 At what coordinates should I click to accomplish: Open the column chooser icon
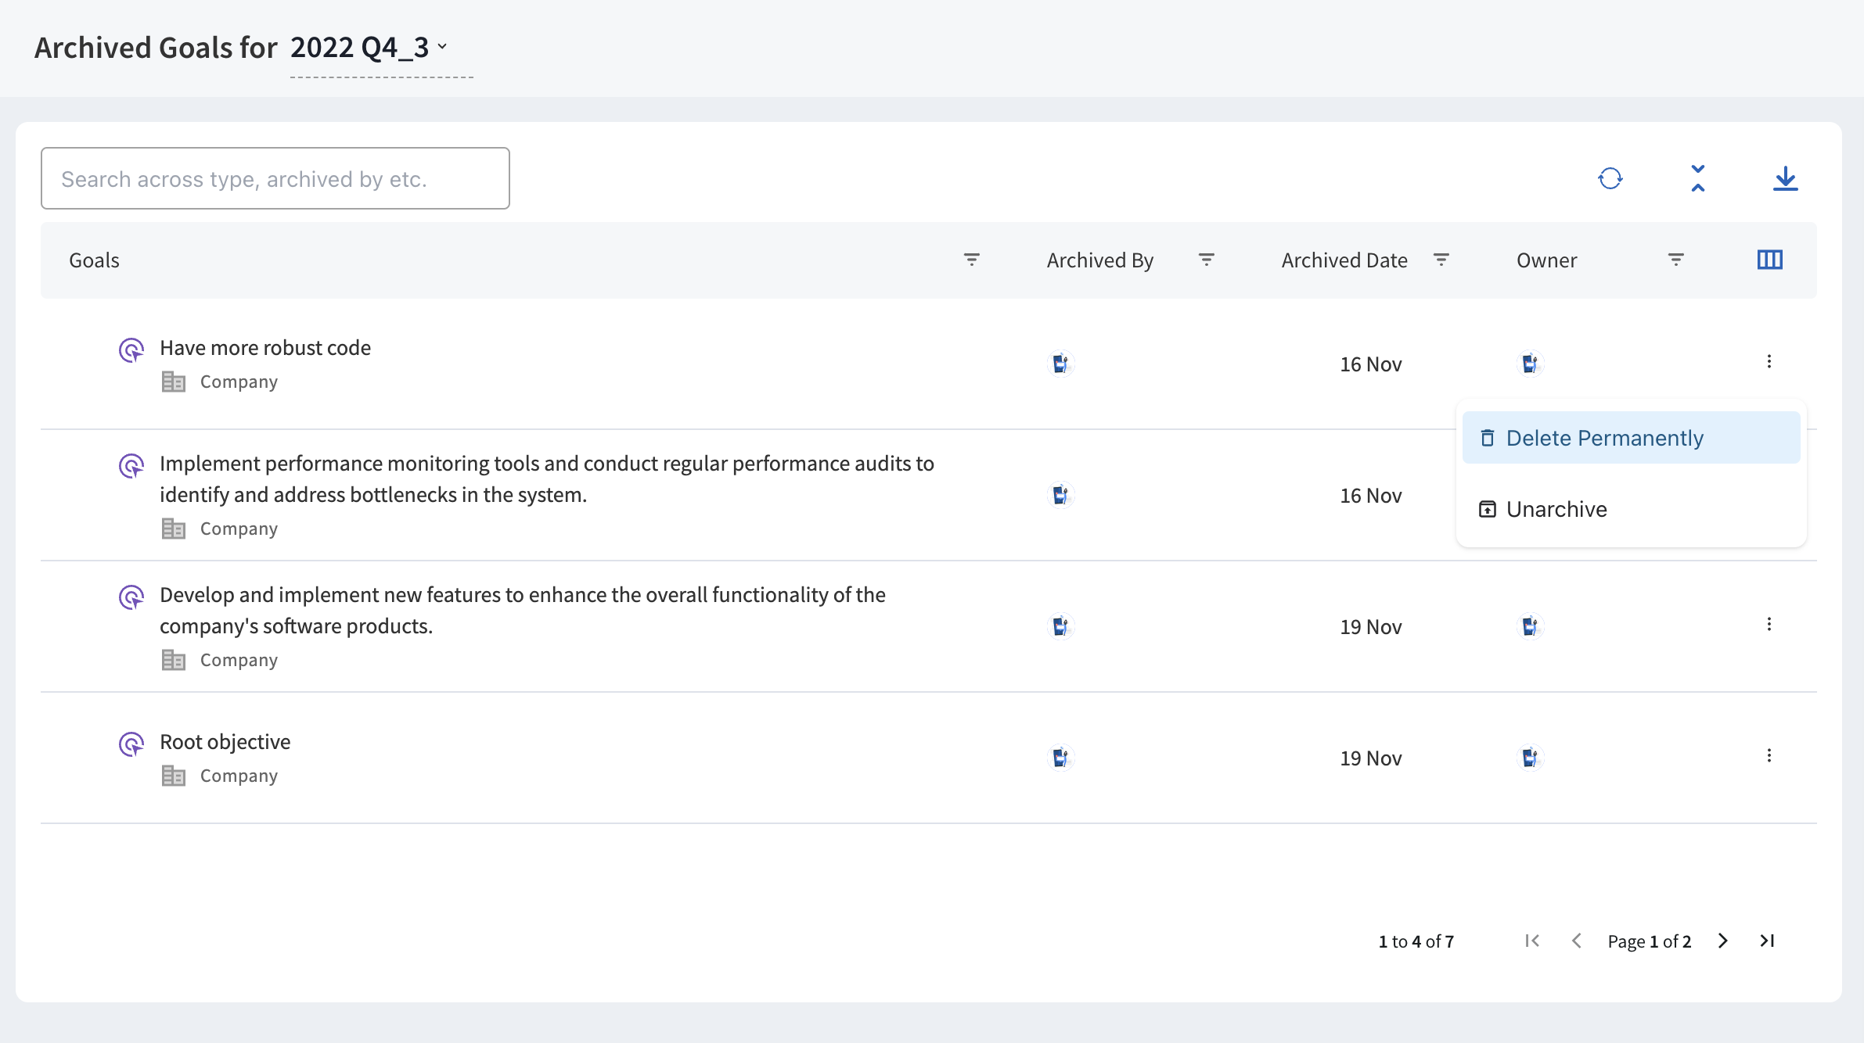click(x=1769, y=260)
